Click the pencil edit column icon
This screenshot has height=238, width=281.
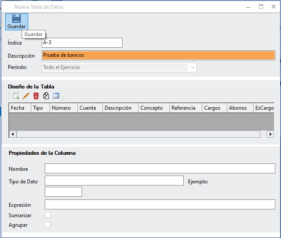26,96
